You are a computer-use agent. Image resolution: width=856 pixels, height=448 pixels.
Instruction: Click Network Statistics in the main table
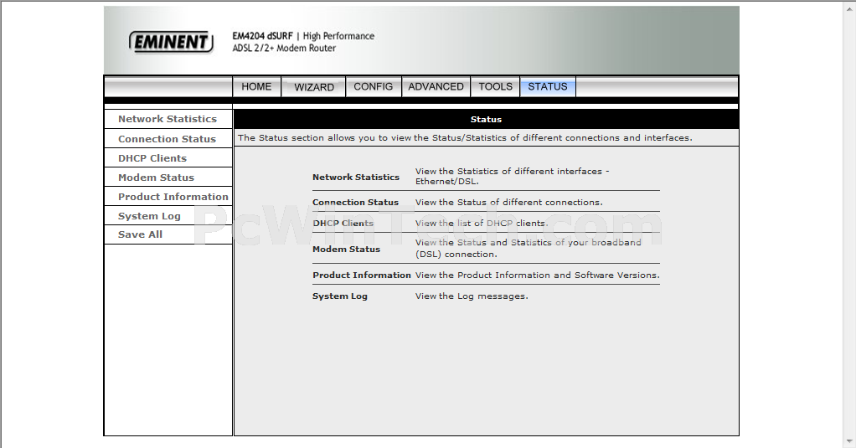pyautogui.click(x=356, y=178)
